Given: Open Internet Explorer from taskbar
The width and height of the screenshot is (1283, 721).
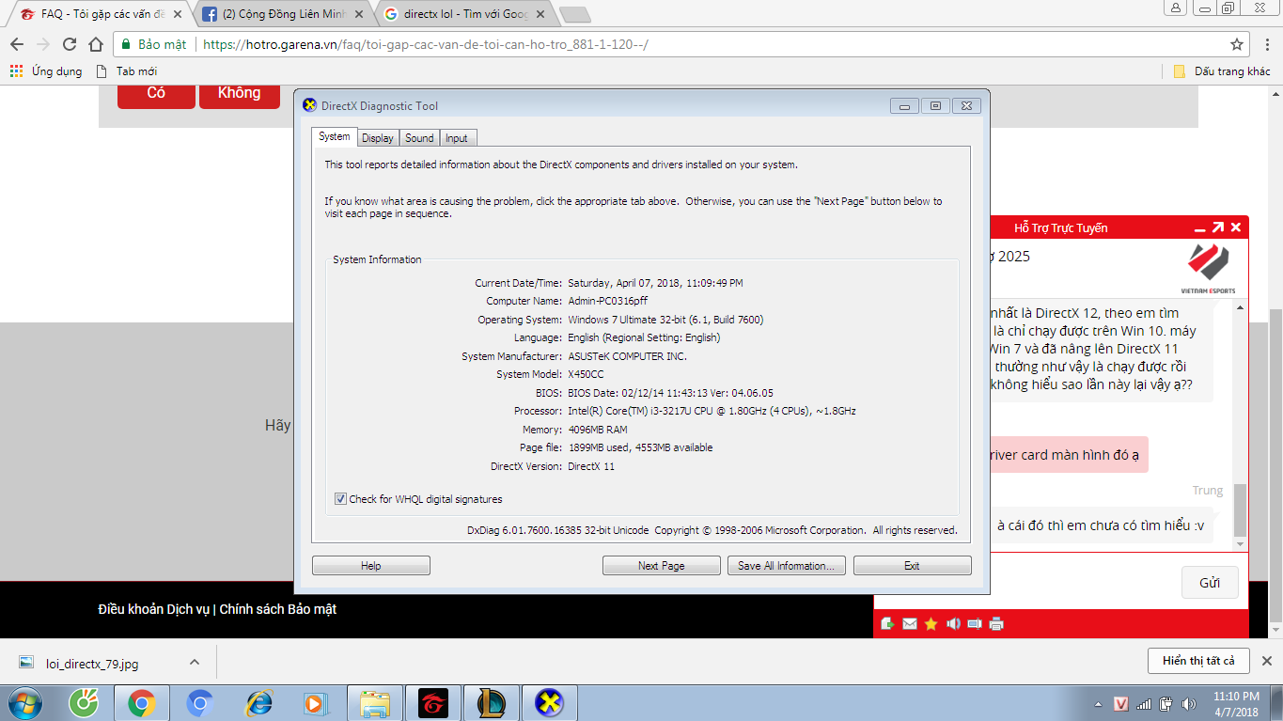Looking at the screenshot, I should [x=258, y=702].
